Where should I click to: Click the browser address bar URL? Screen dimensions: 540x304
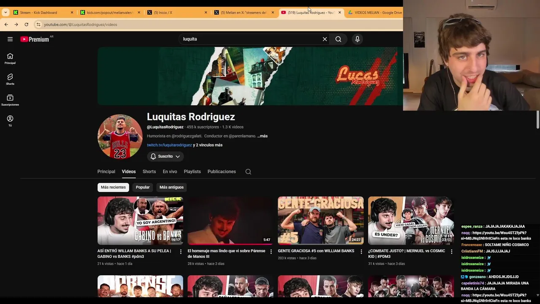pyautogui.click(x=81, y=24)
